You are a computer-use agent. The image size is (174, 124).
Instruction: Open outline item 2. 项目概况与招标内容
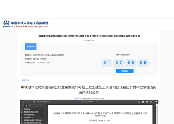29,112
